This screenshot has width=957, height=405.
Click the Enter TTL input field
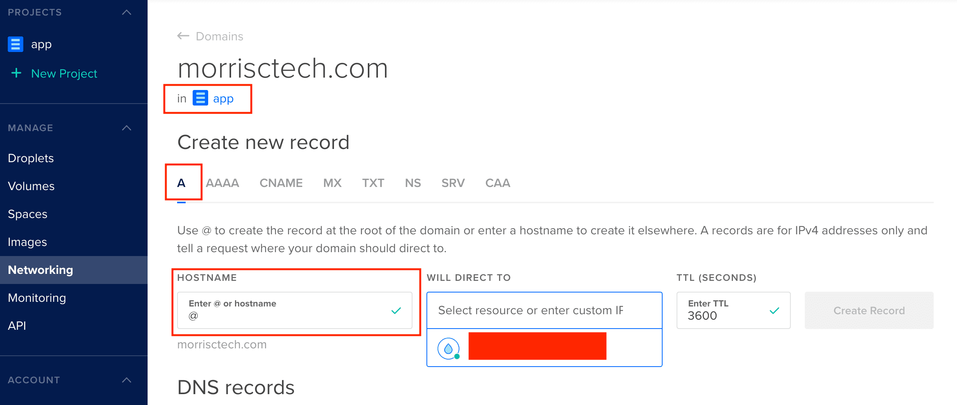(733, 310)
